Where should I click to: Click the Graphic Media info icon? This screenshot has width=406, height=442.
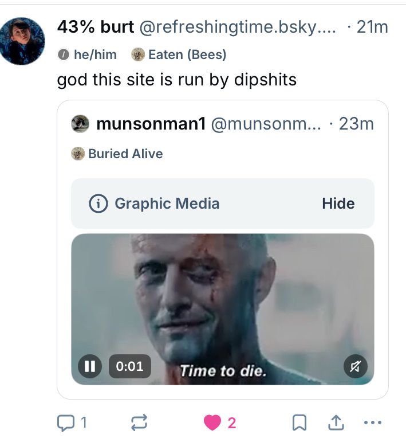click(99, 204)
